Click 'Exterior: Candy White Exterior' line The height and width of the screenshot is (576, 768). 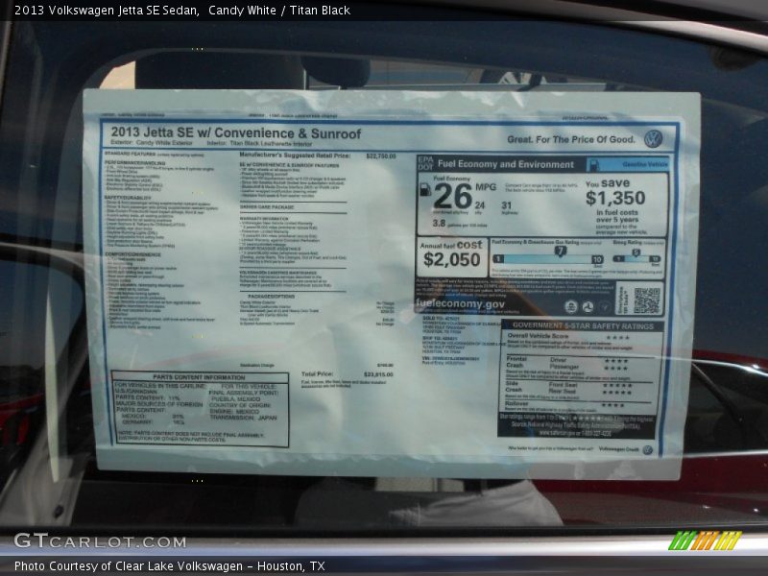[152, 143]
